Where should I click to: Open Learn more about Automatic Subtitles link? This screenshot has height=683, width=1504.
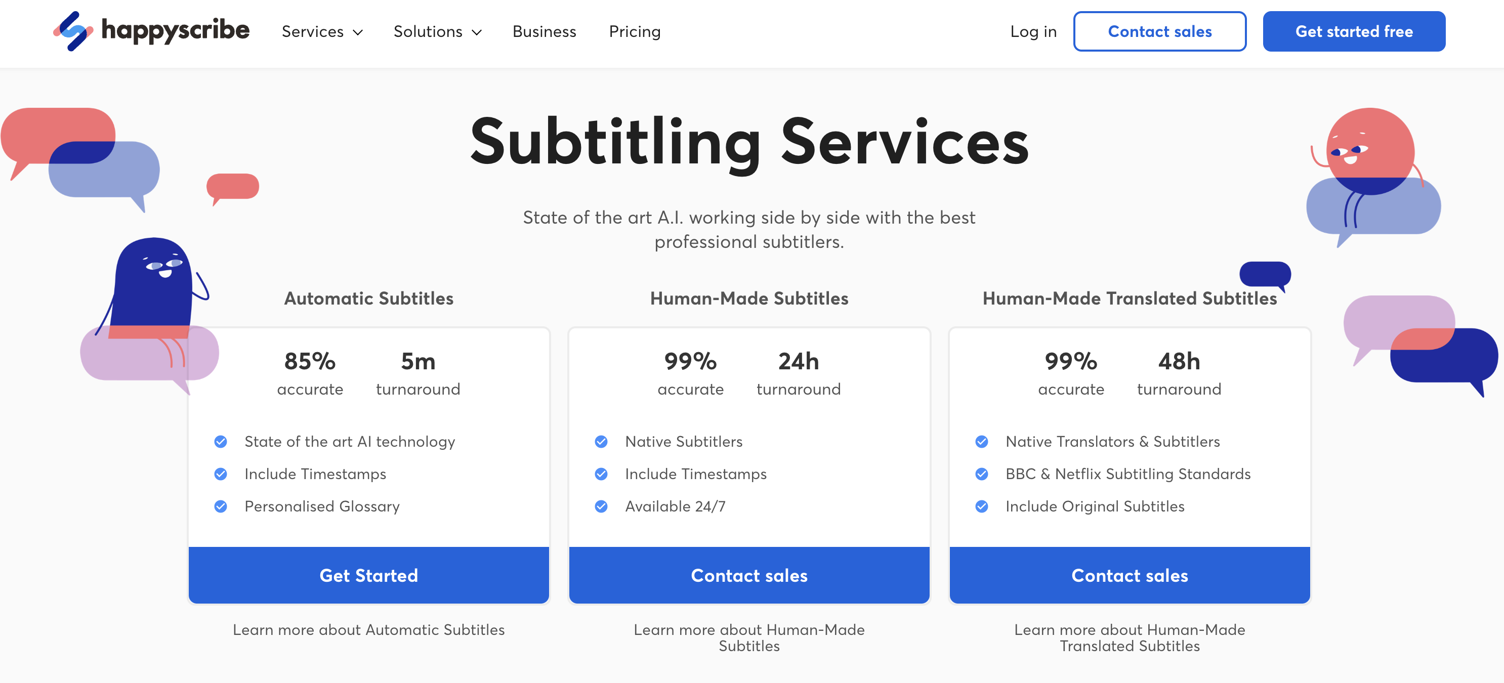click(368, 630)
